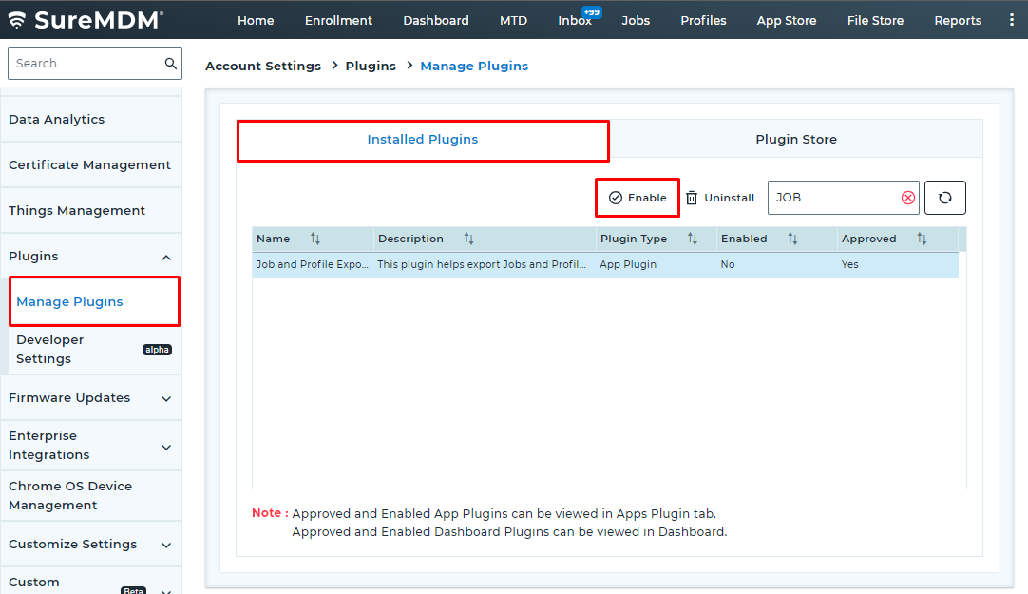The width and height of the screenshot is (1028, 594).
Task: Navigate to the App Store menu item
Action: (787, 20)
